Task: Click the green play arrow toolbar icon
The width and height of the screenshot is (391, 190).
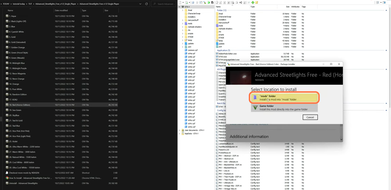Action: [x=209, y=3]
